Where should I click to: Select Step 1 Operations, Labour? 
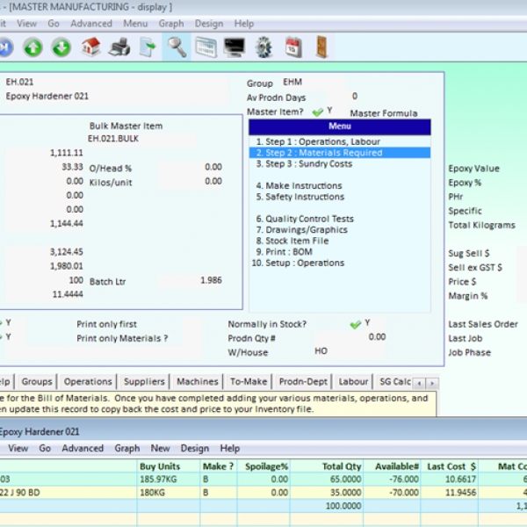click(x=339, y=141)
